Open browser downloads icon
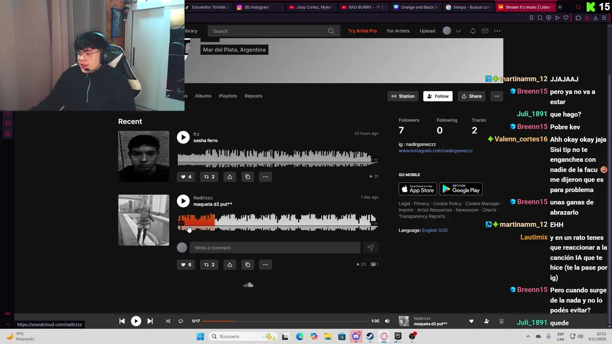This screenshot has width=612, height=344. click(x=595, y=18)
